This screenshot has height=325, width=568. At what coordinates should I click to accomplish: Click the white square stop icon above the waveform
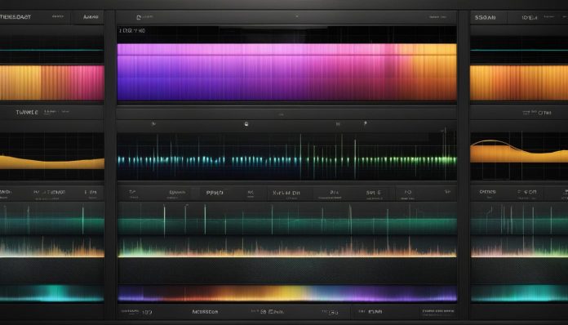coord(246,124)
